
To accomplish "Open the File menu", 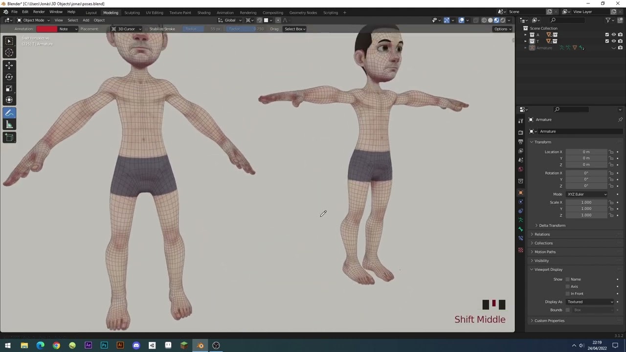I will pyautogui.click(x=14, y=12).
